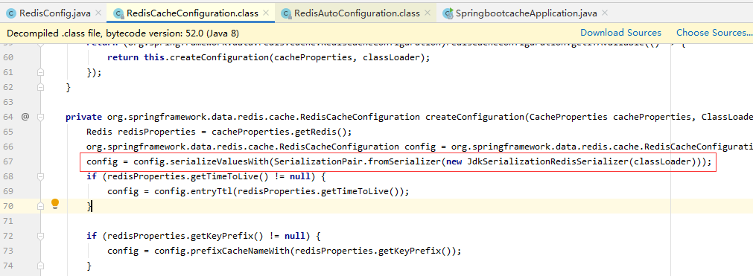Click the RedisCacheConfiguration.class file icon

(118, 13)
